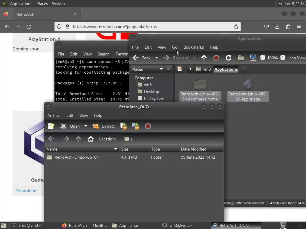Sort by the Type column header
This screenshot has width=306, height=229.
click(164, 149)
